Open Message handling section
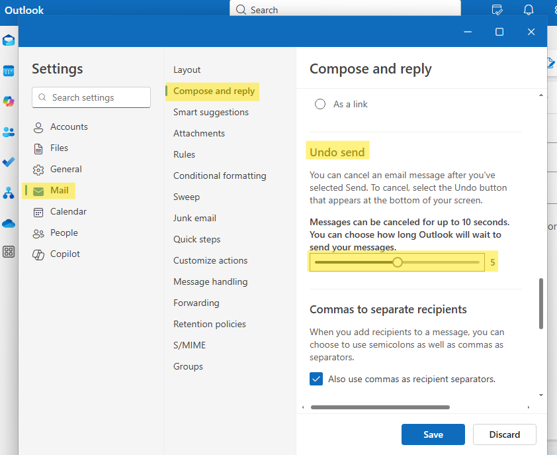The height and width of the screenshot is (455, 557). (x=210, y=281)
